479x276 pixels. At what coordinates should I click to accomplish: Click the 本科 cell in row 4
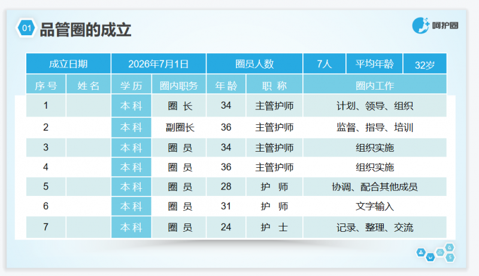(131, 167)
